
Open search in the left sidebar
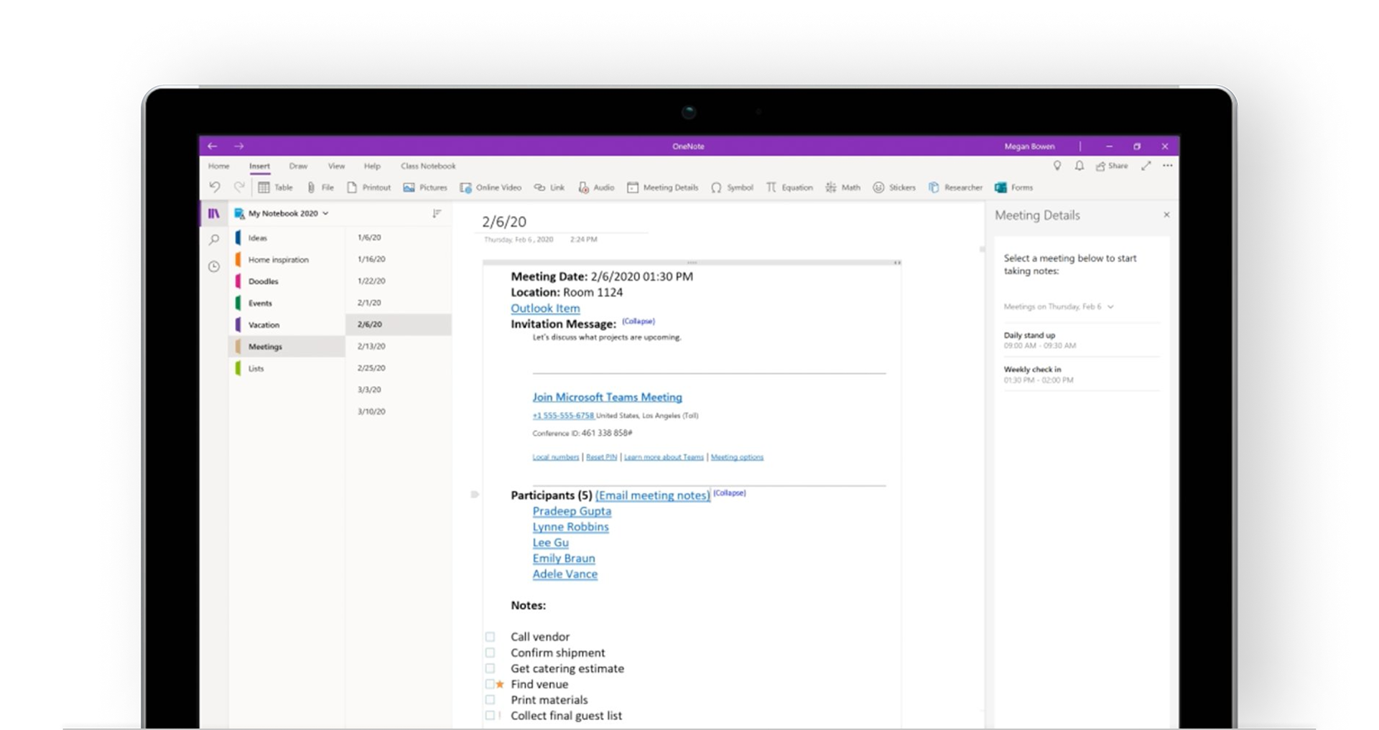tap(214, 240)
